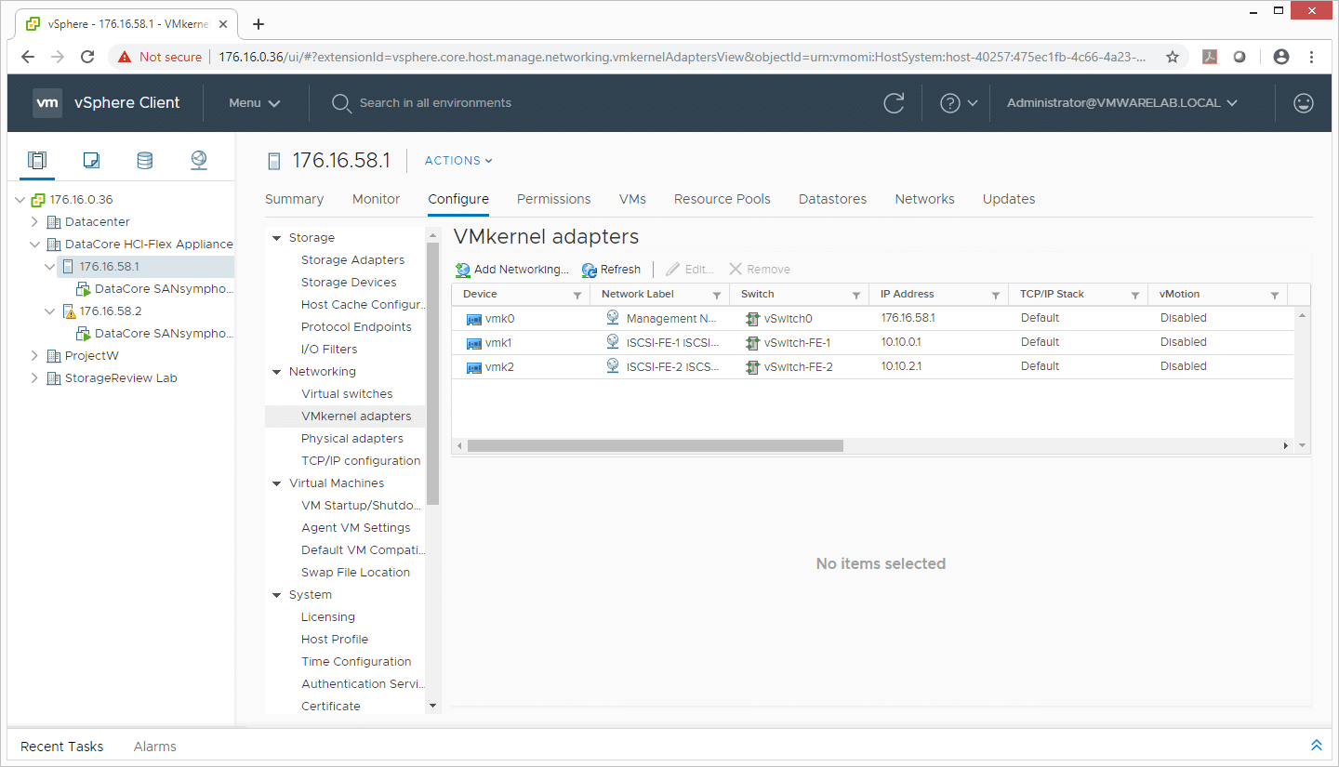Image resolution: width=1339 pixels, height=767 pixels.
Task: Click the vSwitch-FE-2 switch icon
Action: pyautogui.click(x=752, y=367)
